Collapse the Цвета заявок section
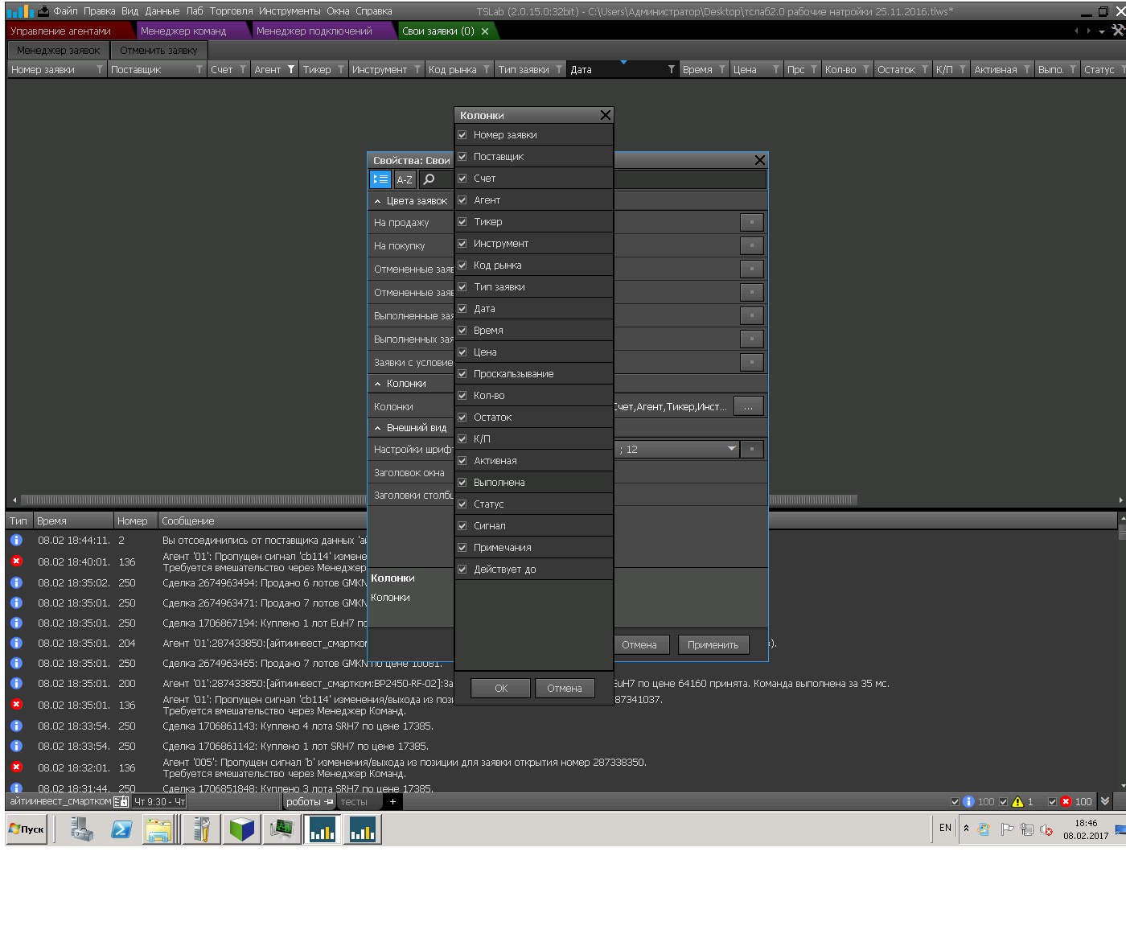The image size is (1126, 938). (x=377, y=201)
